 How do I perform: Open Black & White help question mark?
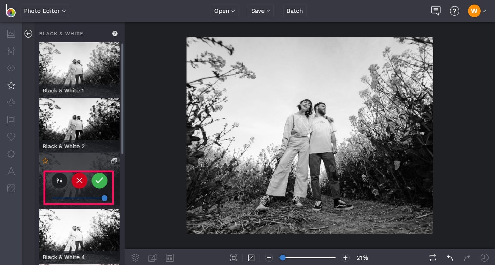point(115,33)
